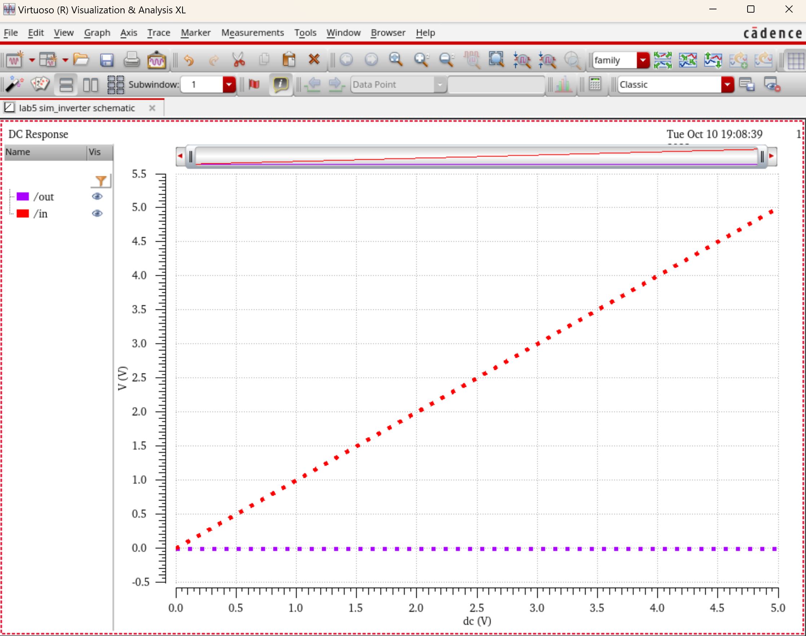
Task: Click the Save icon in toolbar
Action: click(x=106, y=60)
